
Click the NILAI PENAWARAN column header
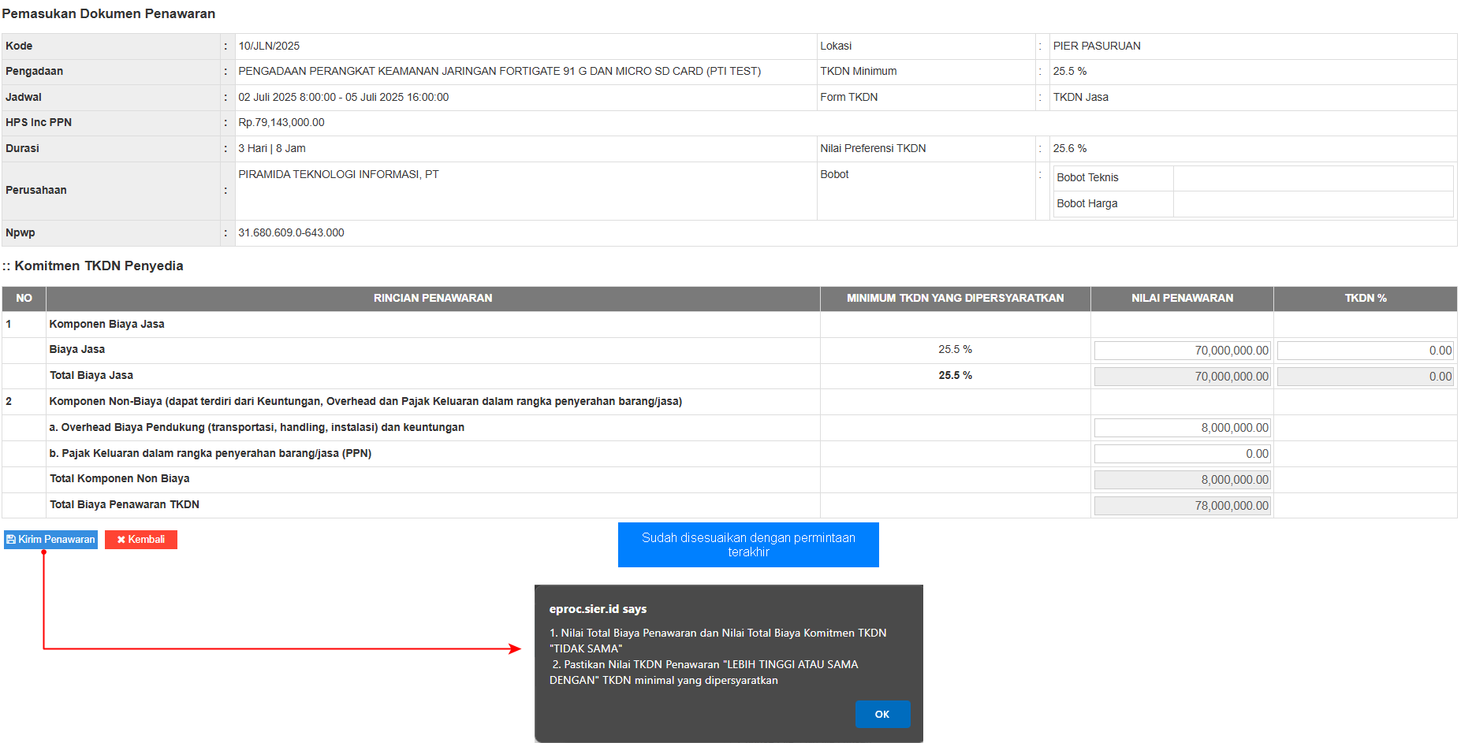[1181, 299]
